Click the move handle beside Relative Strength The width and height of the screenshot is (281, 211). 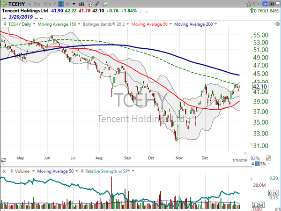point(82,171)
